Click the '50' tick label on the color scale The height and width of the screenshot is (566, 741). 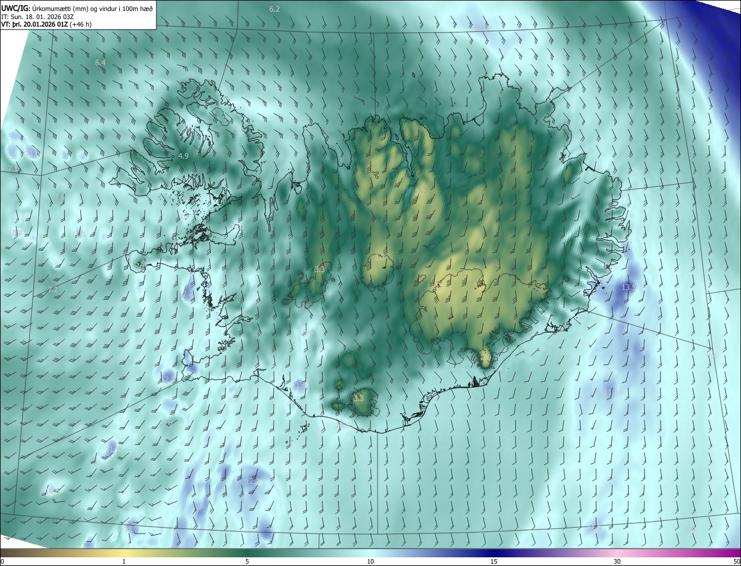pyautogui.click(x=736, y=561)
